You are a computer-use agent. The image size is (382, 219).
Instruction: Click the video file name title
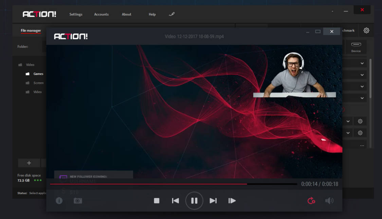tap(194, 37)
